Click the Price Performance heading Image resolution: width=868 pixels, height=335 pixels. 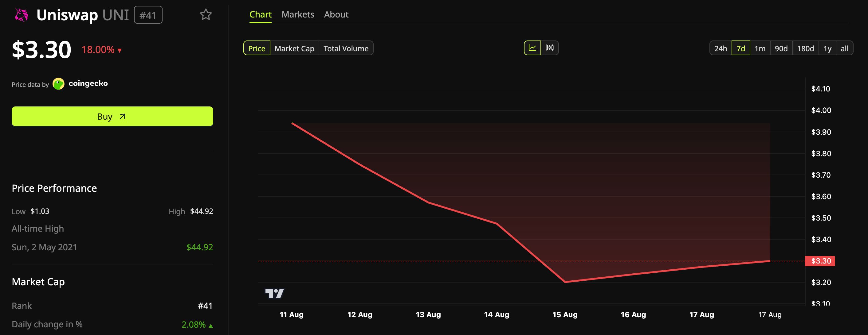pos(54,188)
